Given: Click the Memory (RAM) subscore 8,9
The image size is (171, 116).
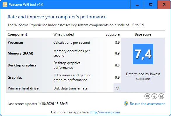Looking at the screenshot, I should 117,53.
